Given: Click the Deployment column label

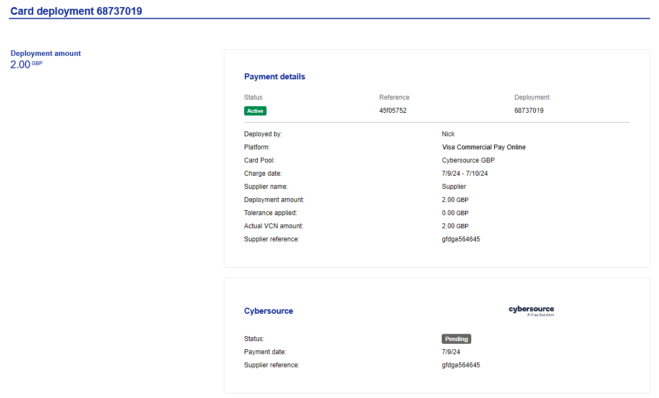Looking at the screenshot, I should point(532,97).
